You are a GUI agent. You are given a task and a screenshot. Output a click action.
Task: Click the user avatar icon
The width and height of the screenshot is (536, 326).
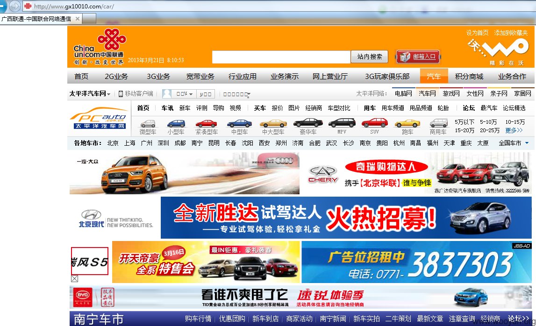(167, 93)
